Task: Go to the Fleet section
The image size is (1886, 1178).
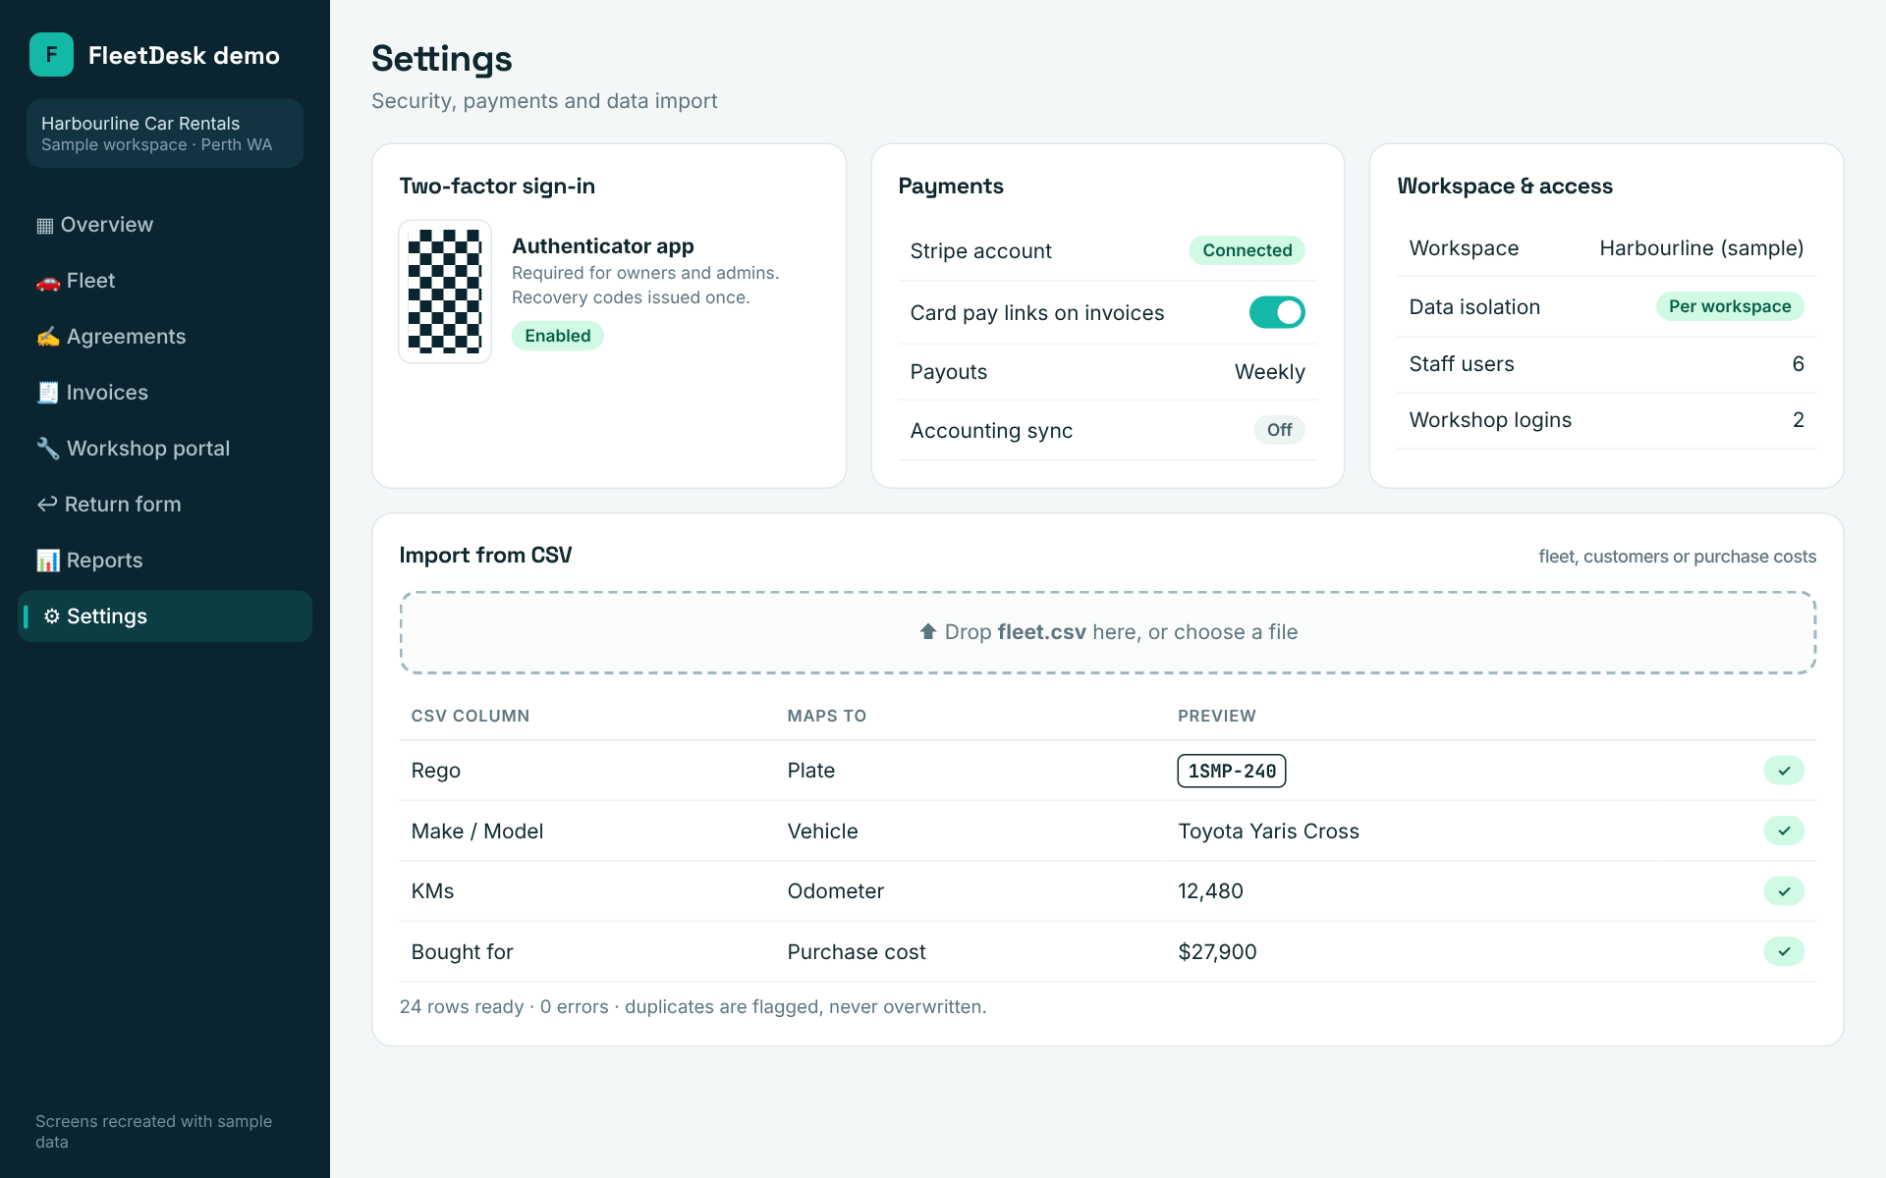Action: pyautogui.click(x=165, y=281)
